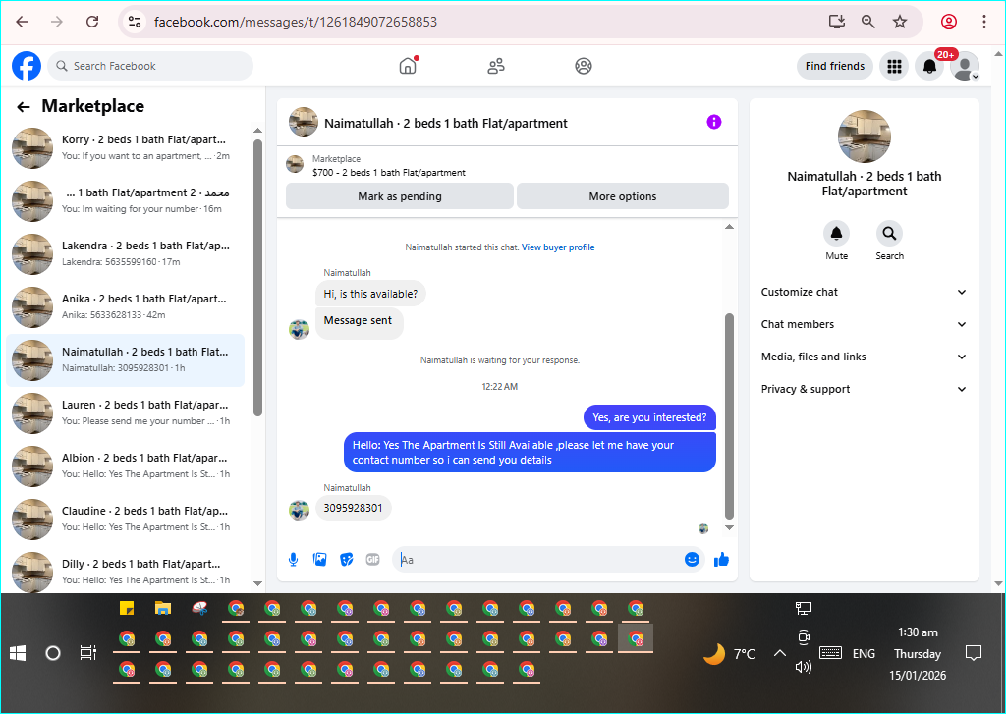Open the notifications bell in header

tap(929, 66)
